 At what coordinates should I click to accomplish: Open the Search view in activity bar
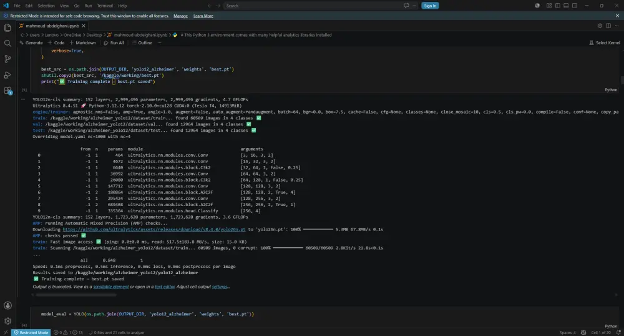pyautogui.click(x=7, y=43)
